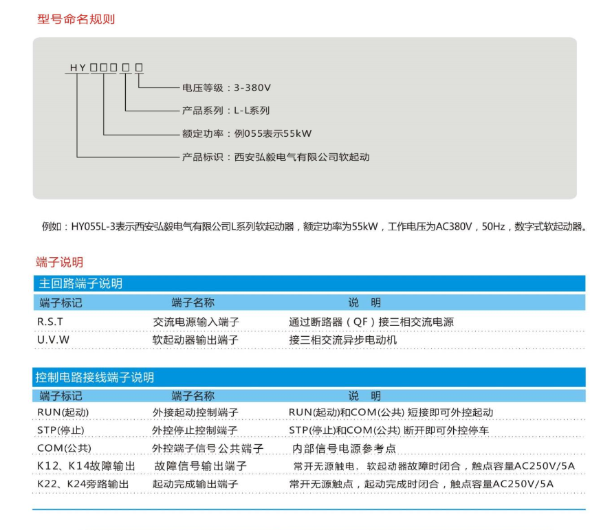Click the blue banner 控制电路接线端子说明

click(309, 377)
